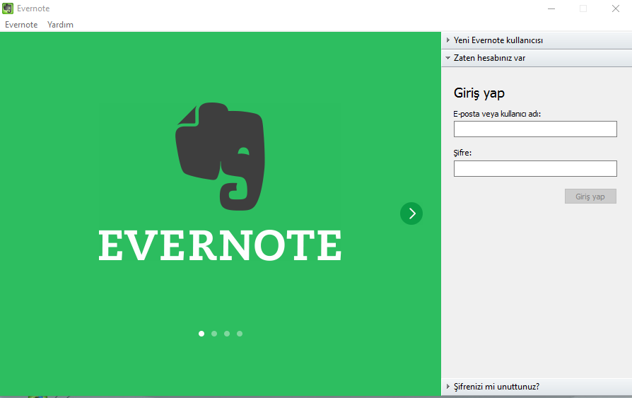Collapse the Zaten hesabınız var section
This screenshot has height=398, width=632.
coord(537,58)
